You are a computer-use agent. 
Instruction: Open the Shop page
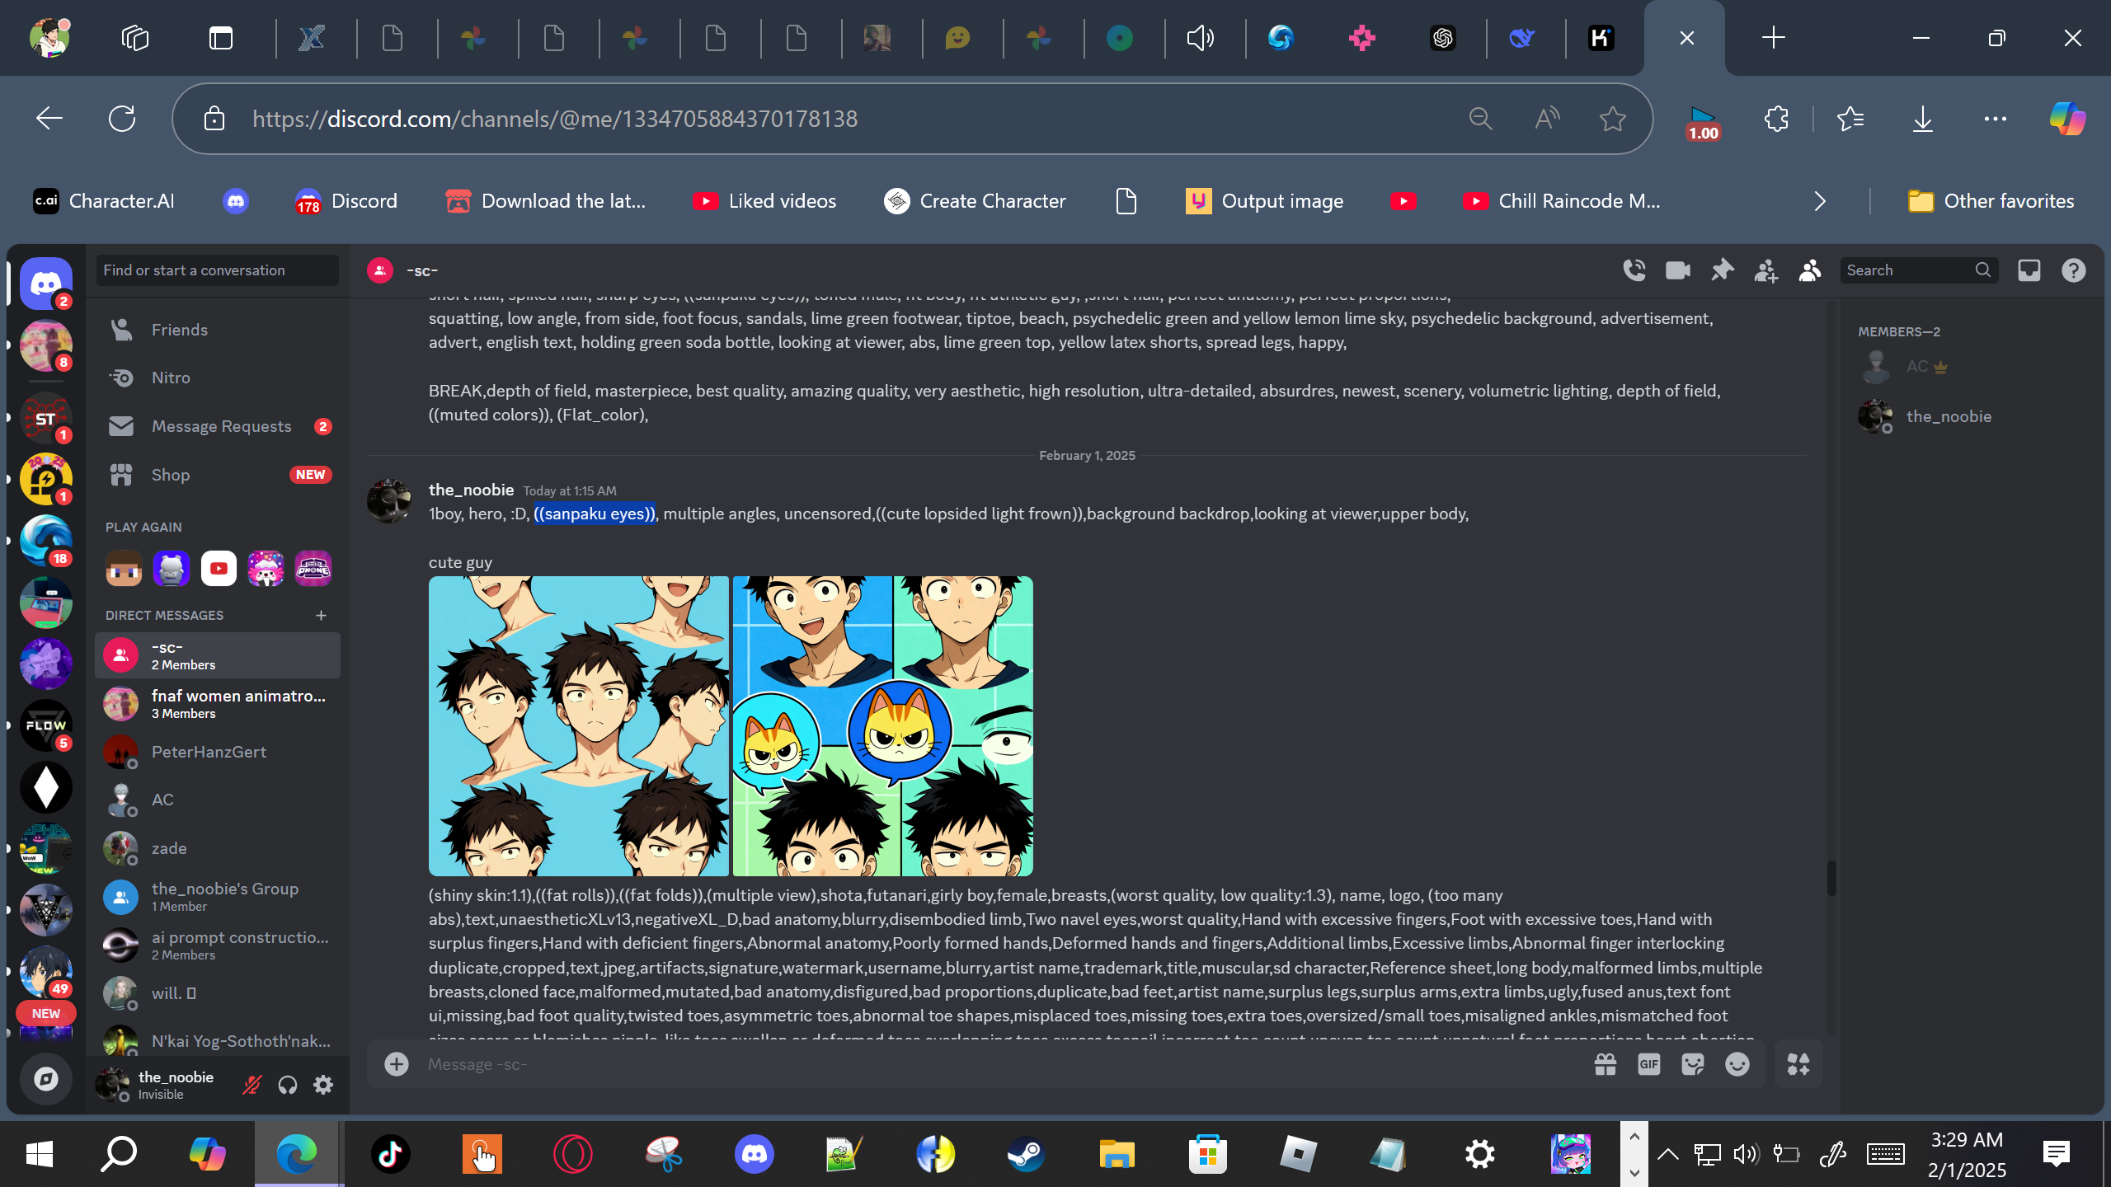[x=170, y=475]
